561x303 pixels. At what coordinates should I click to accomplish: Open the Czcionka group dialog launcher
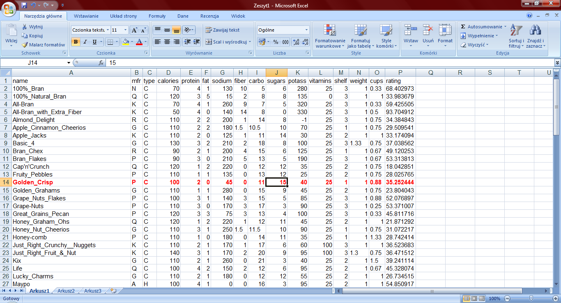(x=147, y=53)
